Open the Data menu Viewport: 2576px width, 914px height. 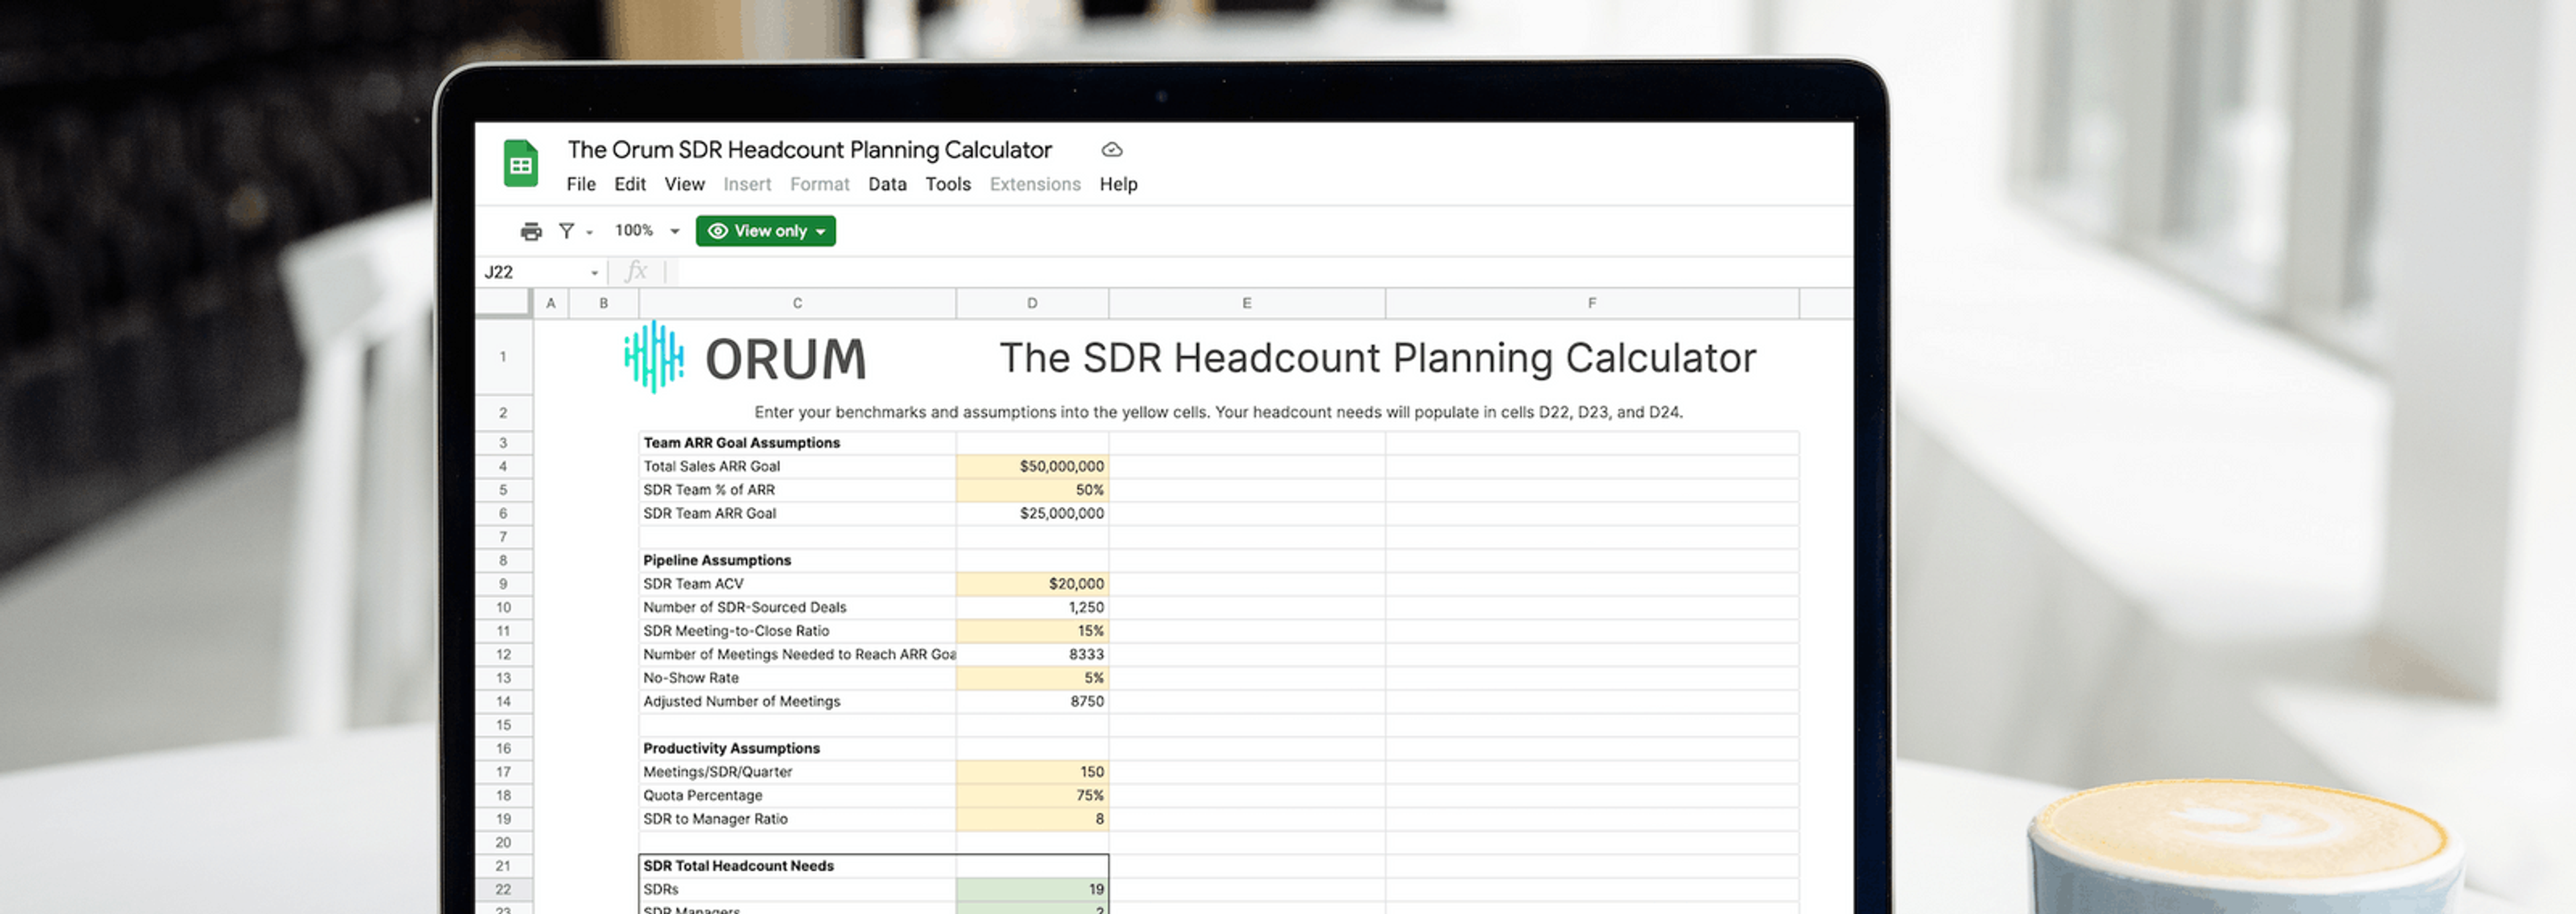(887, 184)
